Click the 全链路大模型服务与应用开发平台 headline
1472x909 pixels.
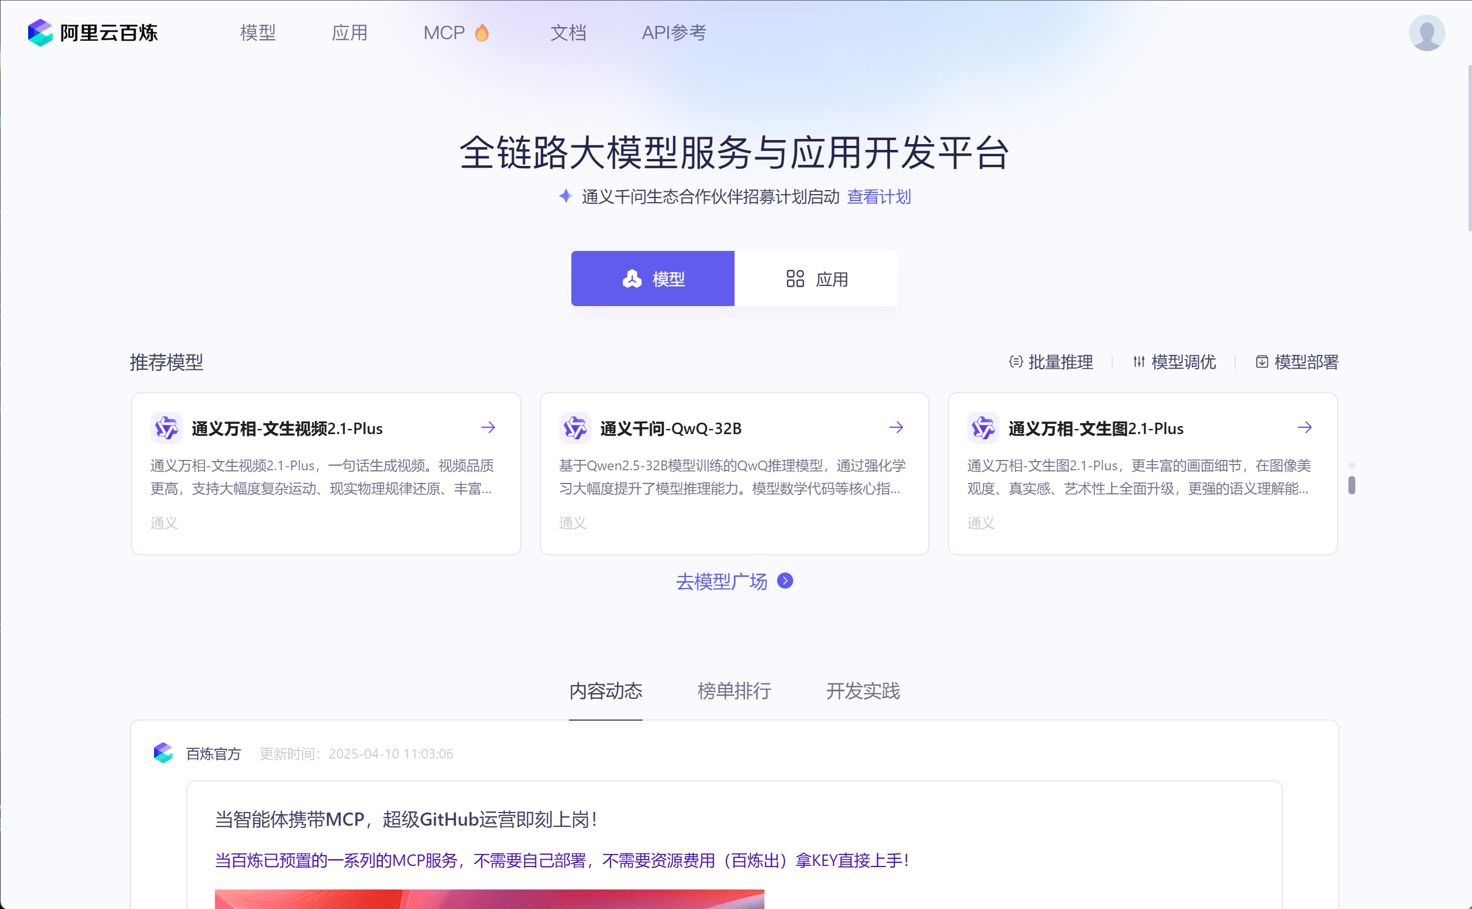[x=734, y=152]
